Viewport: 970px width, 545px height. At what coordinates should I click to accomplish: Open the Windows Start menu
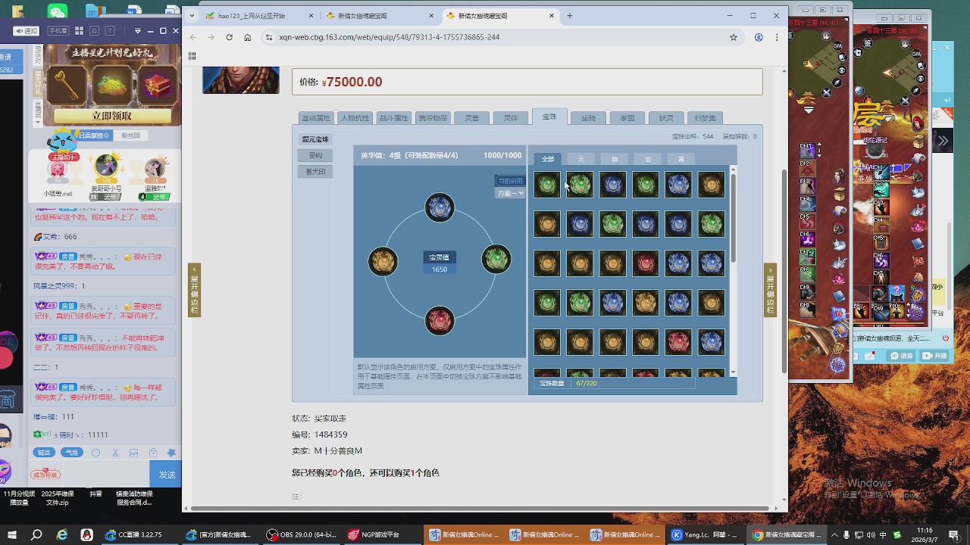tap(13, 535)
